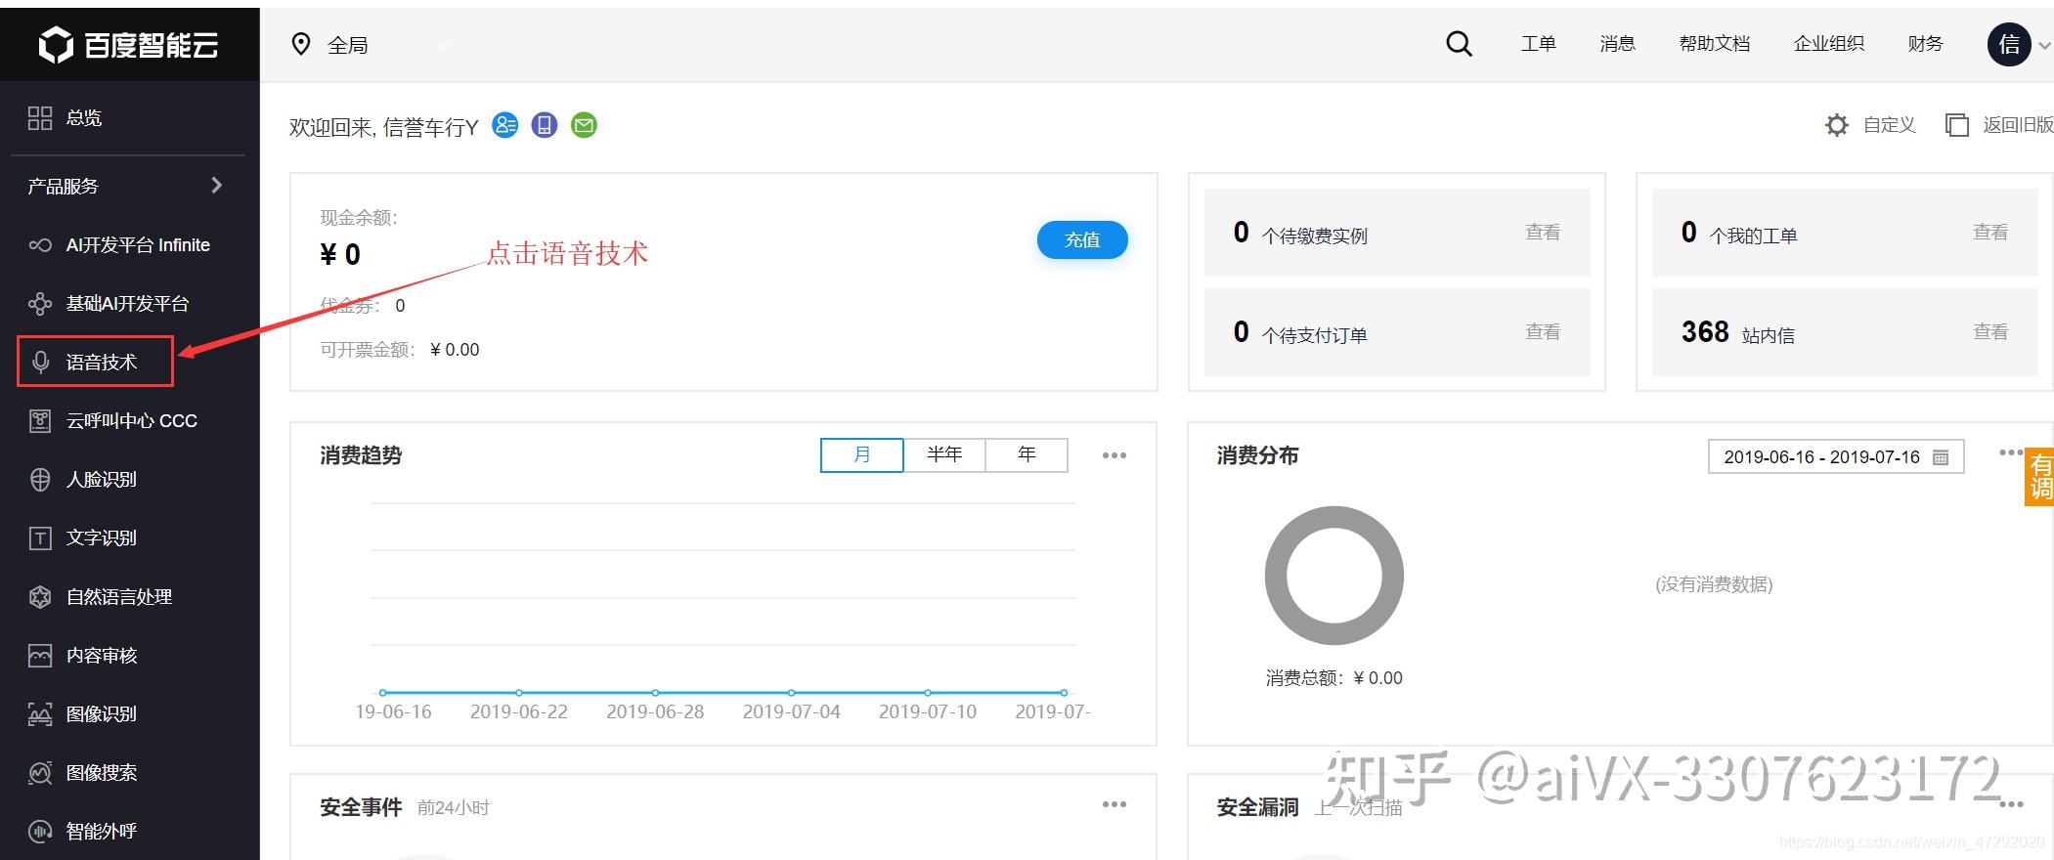Click the 文字识别 T icon

coord(40,538)
